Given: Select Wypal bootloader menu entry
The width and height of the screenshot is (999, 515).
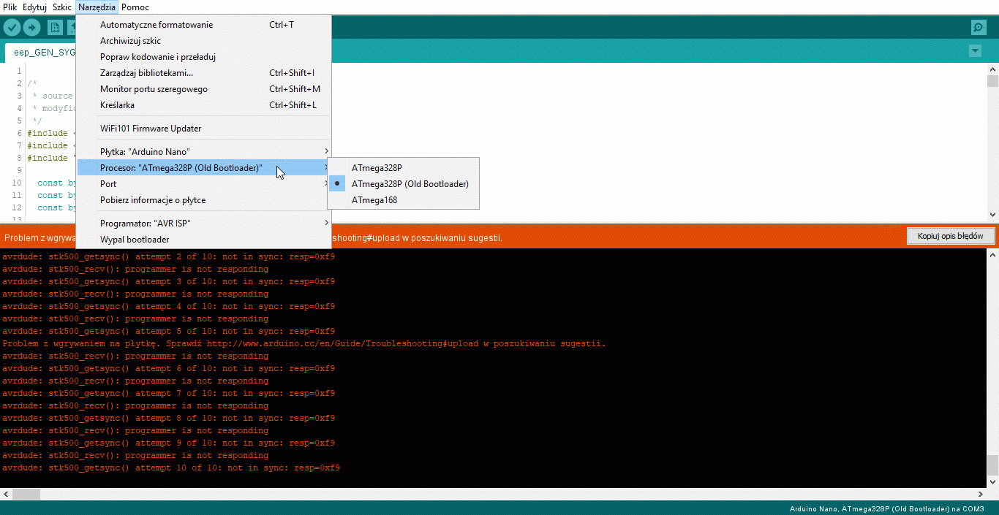Looking at the screenshot, I should [135, 240].
